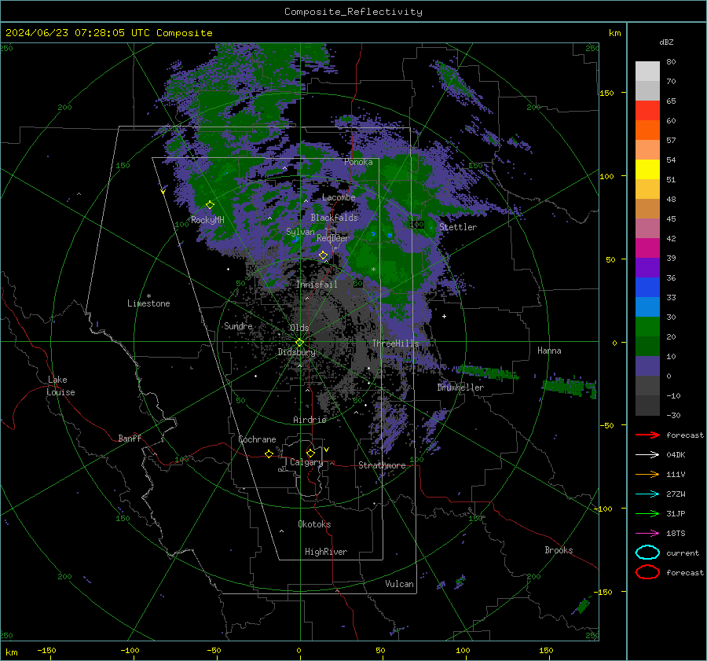Click the ThreeHills city label
Viewport: 707px width, 661px height.
tap(395, 343)
